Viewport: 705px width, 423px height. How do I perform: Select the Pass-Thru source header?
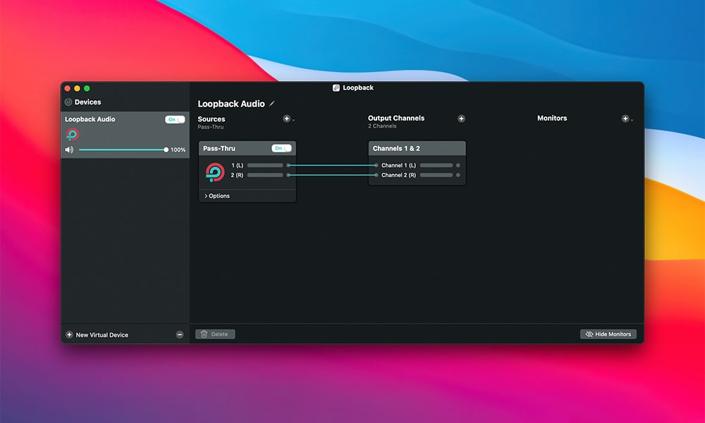pos(233,149)
